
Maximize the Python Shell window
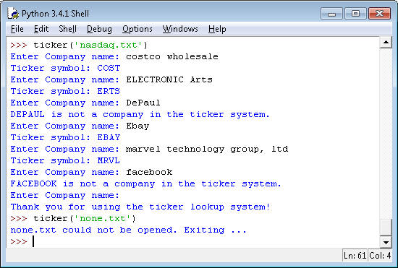355,14
